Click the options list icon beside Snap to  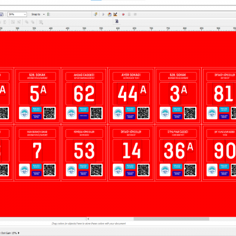pos(48,14)
